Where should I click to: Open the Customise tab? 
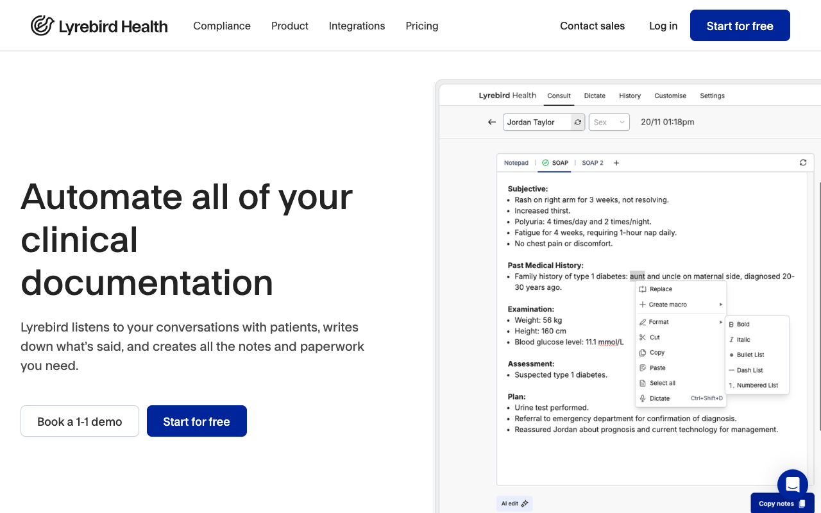pyautogui.click(x=670, y=96)
